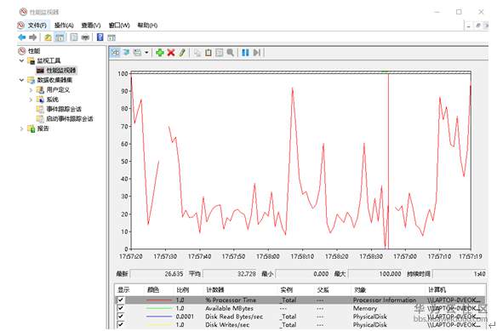
Task: Open the 查看(V) menu
Action: [x=91, y=25]
